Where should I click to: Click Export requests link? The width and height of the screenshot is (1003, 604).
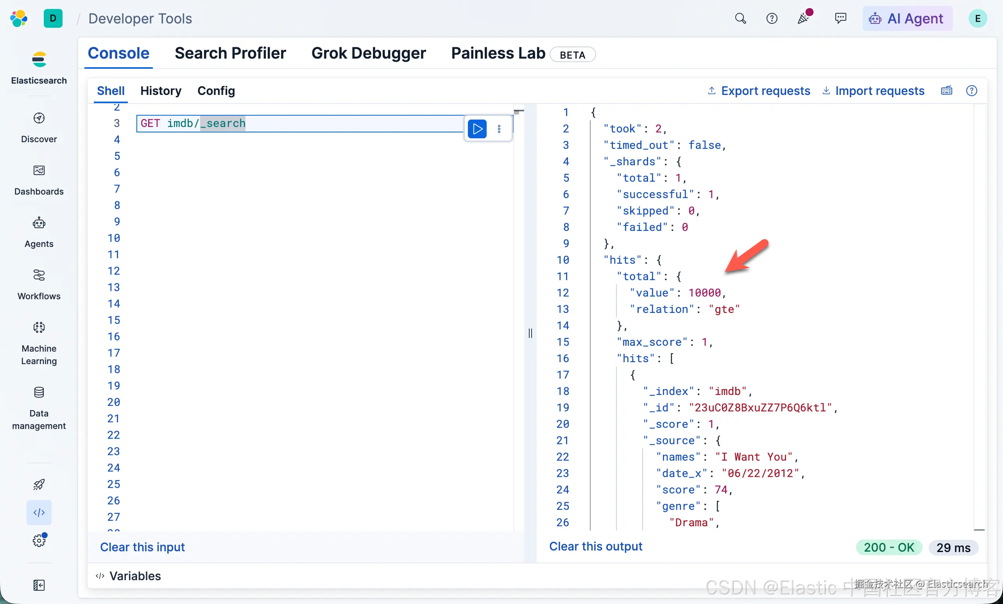(759, 90)
